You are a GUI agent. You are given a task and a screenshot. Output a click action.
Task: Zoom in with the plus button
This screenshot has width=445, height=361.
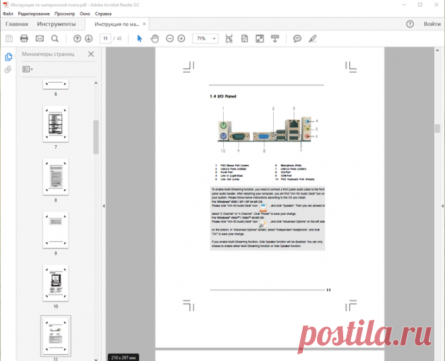(181, 38)
